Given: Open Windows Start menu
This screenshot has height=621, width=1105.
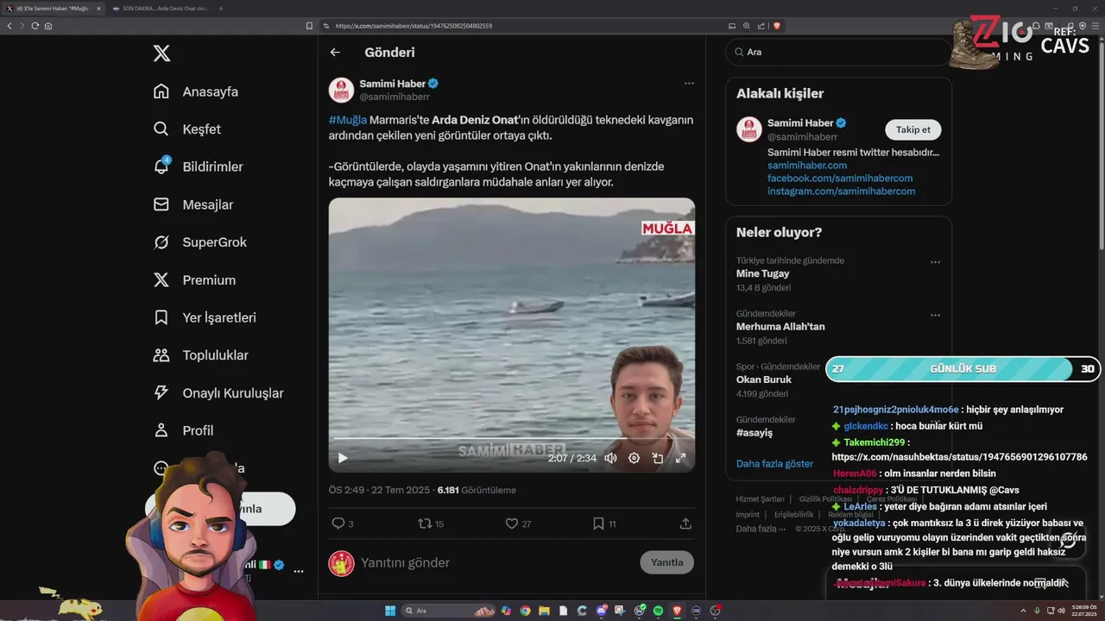Looking at the screenshot, I should [x=390, y=611].
